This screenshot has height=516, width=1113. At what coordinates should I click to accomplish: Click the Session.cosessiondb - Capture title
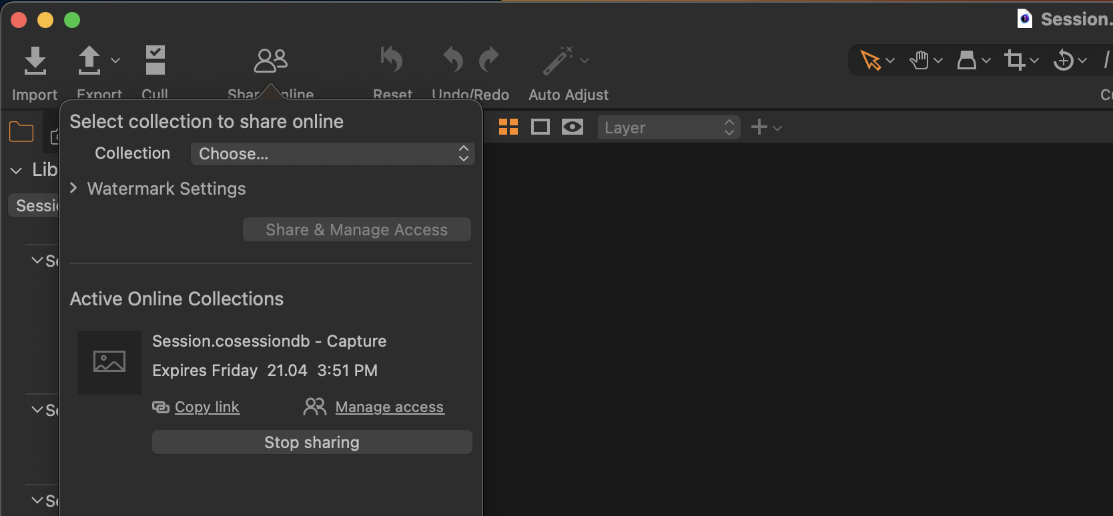coord(270,341)
